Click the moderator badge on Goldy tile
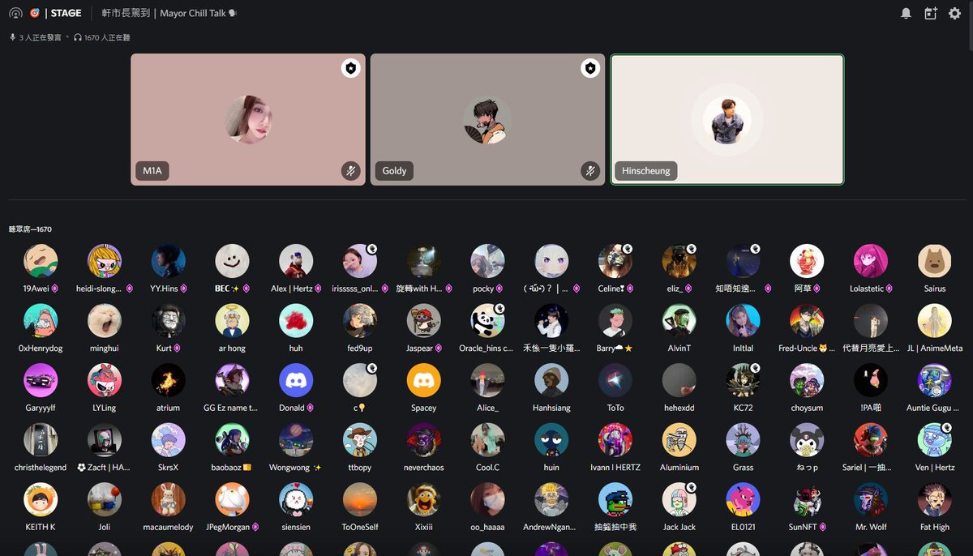Viewport: 973px width, 556px height. 589,69
